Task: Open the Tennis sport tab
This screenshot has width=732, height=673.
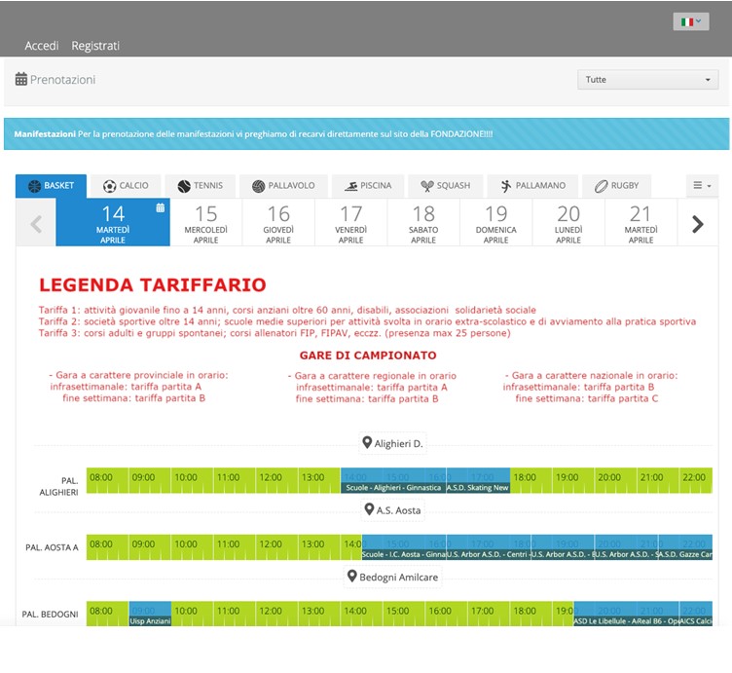Action: [x=200, y=186]
